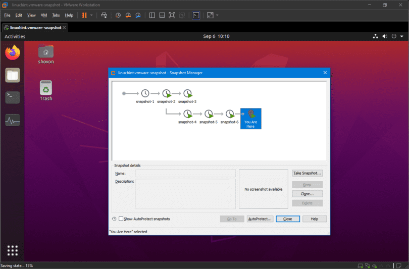Click the network icon in Ubuntu top bar
The width and height of the screenshot is (409, 269).
pyautogui.click(x=375, y=36)
